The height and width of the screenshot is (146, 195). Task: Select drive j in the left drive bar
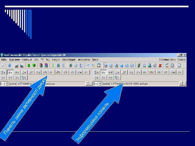(x=58, y=72)
